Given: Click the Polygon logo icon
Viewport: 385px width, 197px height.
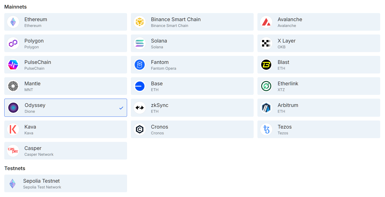Looking at the screenshot, I should [13, 43].
